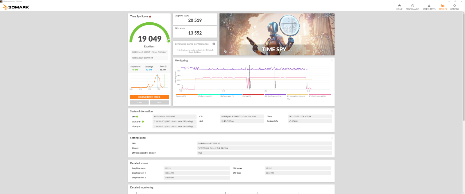Viewport: 465px width, 194px height.
Task: Open the Options tab
Action: click(x=455, y=7)
